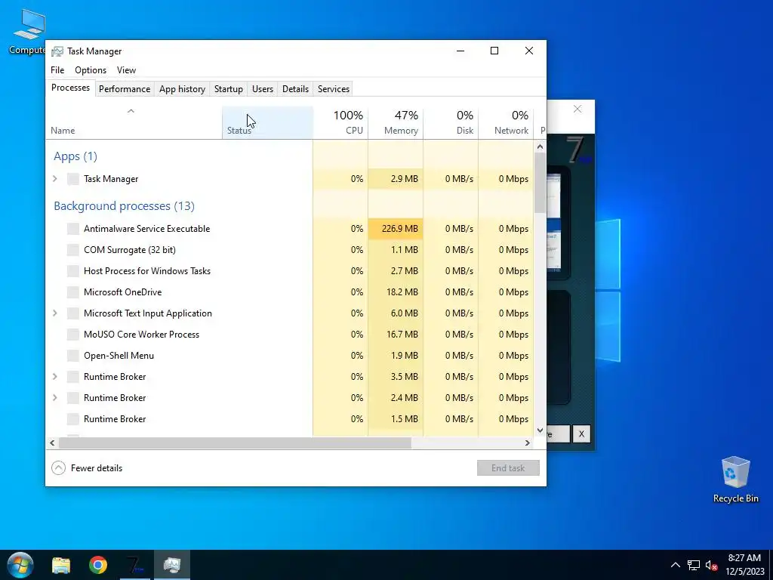773x580 pixels.
Task: Click the horizontal scrollbar left arrow
Action: 52,443
